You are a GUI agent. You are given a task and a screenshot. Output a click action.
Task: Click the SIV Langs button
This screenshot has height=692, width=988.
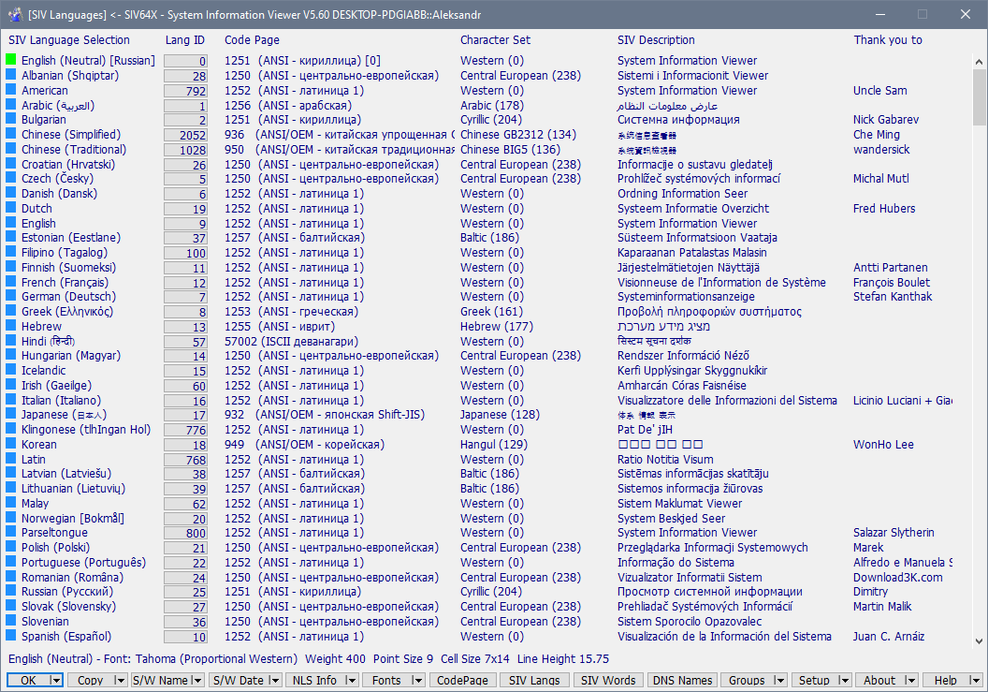point(534,680)
